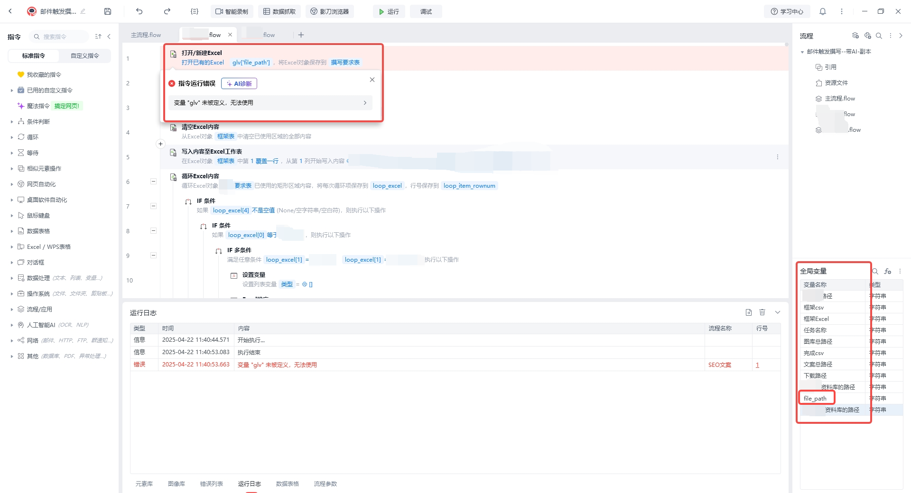Collapse the 循环Excel内容 block on line 6
Screen dimensions: 911x493
tap(153, 182)
